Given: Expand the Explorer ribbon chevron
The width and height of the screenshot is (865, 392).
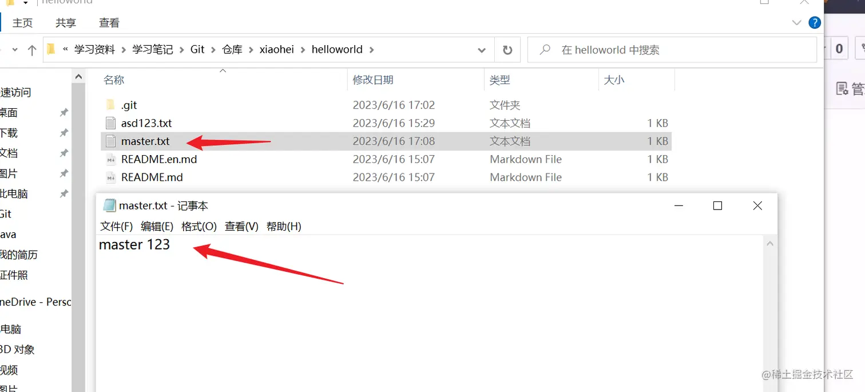Looking at the screenshot, I should (x=796, y=23).
